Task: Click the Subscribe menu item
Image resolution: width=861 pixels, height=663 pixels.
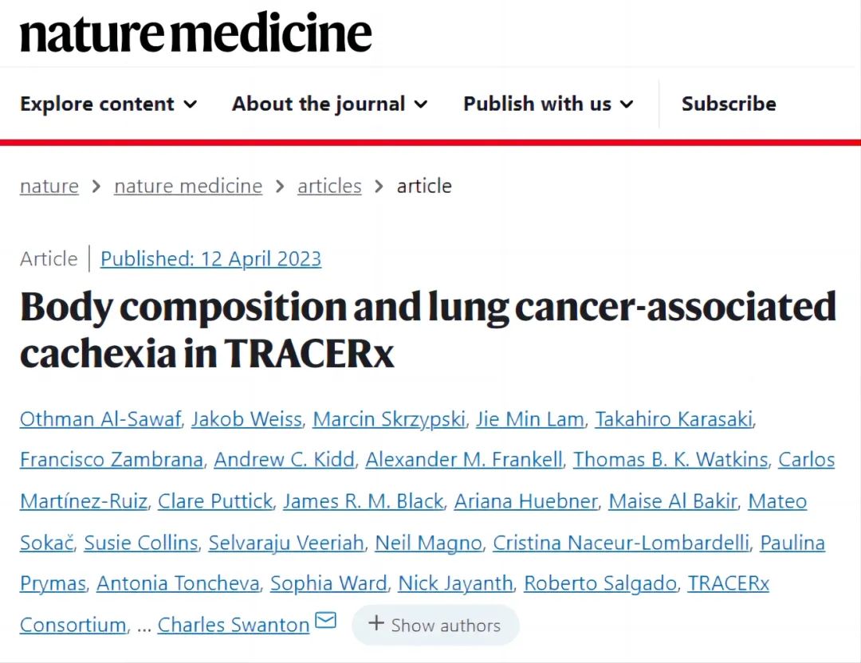Action: [x=729, y=104]
